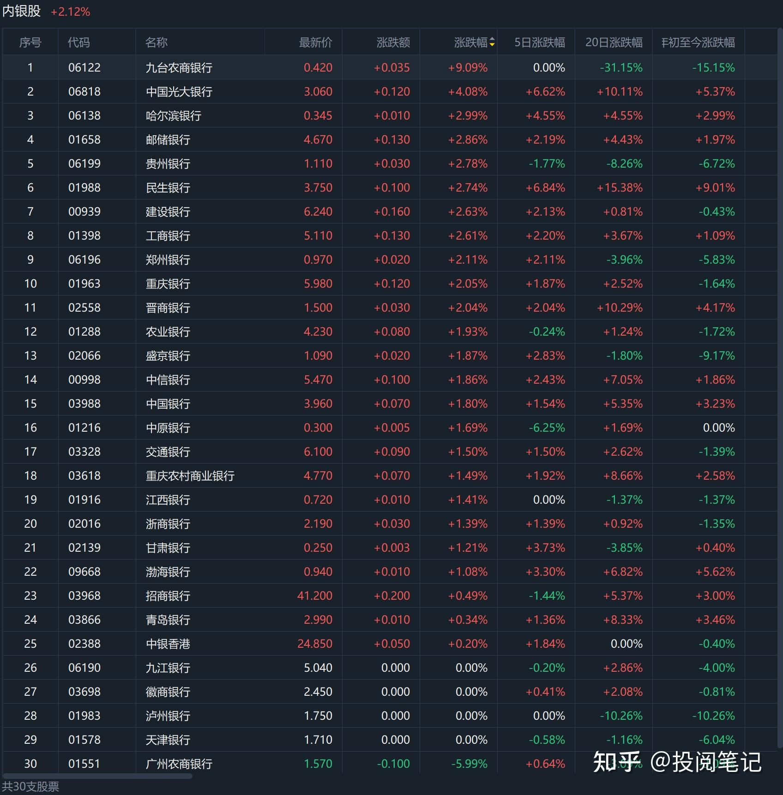Click the horizontal scrollbar at table bottom
This screenshot has height=795, width=783.
(x=97, y=776)
